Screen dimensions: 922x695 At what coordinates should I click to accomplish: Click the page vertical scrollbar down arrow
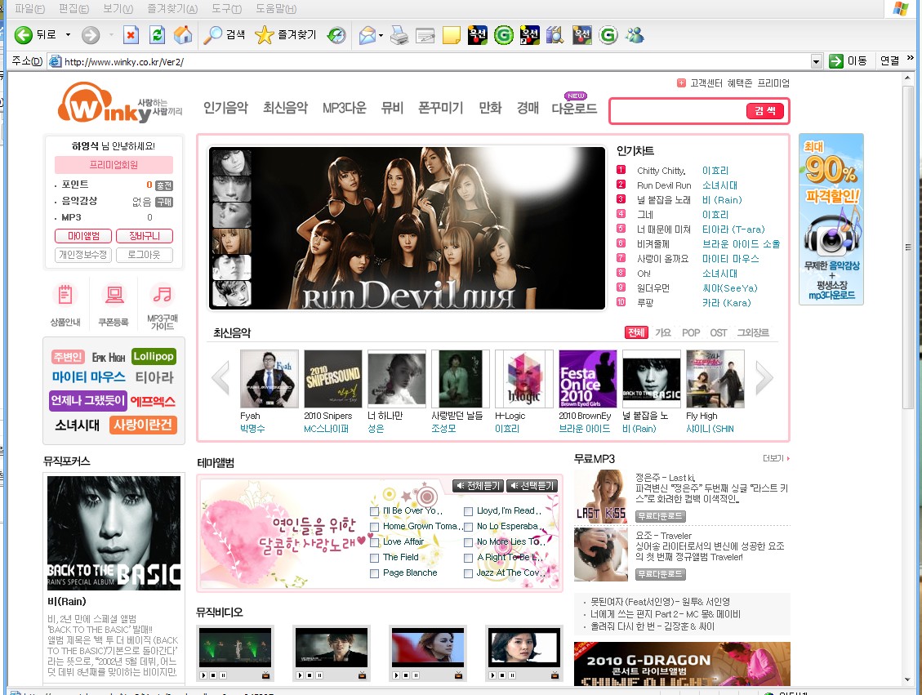tap(908, 680)
